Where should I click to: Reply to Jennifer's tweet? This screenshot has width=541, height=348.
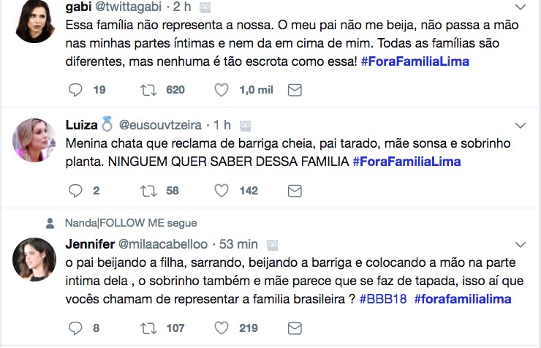76,328
